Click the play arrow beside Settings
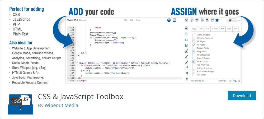Screen dimensions: 264x119 pyautogui.click(x=230, y=81)
